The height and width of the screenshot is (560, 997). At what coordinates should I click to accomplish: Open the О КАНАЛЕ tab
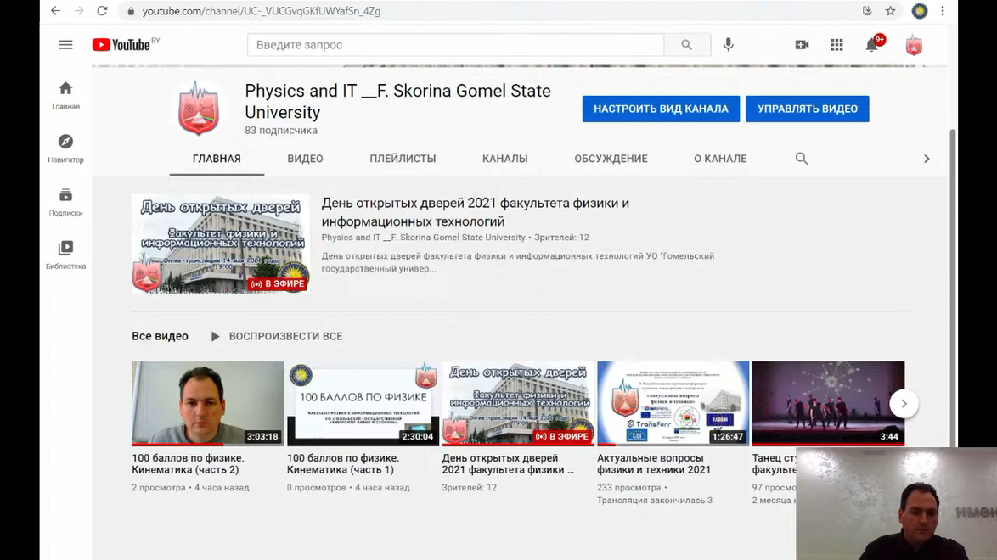(720, 159)
